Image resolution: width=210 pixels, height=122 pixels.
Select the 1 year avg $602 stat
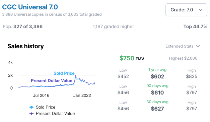(157, 73)
